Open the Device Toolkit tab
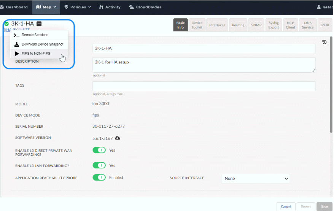This screenshot has height=211, width=334. click(x=197, y=25)
